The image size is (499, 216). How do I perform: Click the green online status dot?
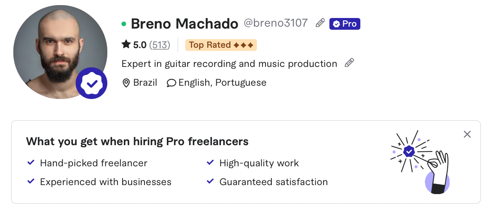click(124, 24)
